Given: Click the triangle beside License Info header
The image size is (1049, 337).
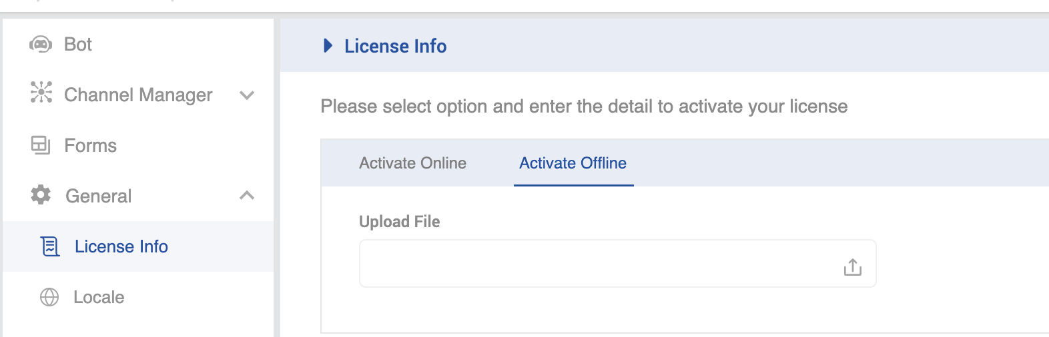Looking at the screenshot, I should [x=328, y=46].
